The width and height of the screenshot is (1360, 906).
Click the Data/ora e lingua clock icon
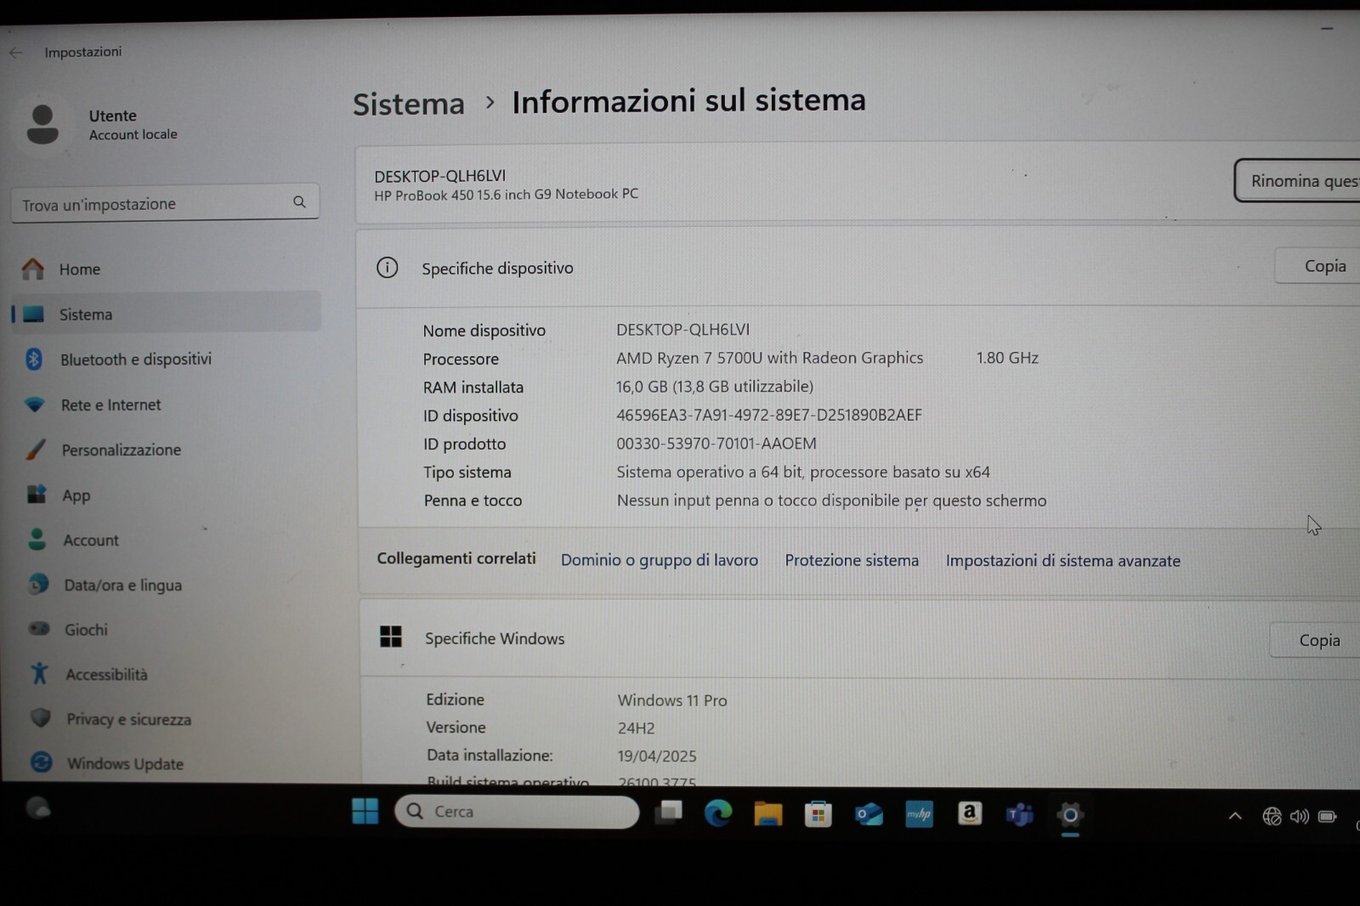38,585
